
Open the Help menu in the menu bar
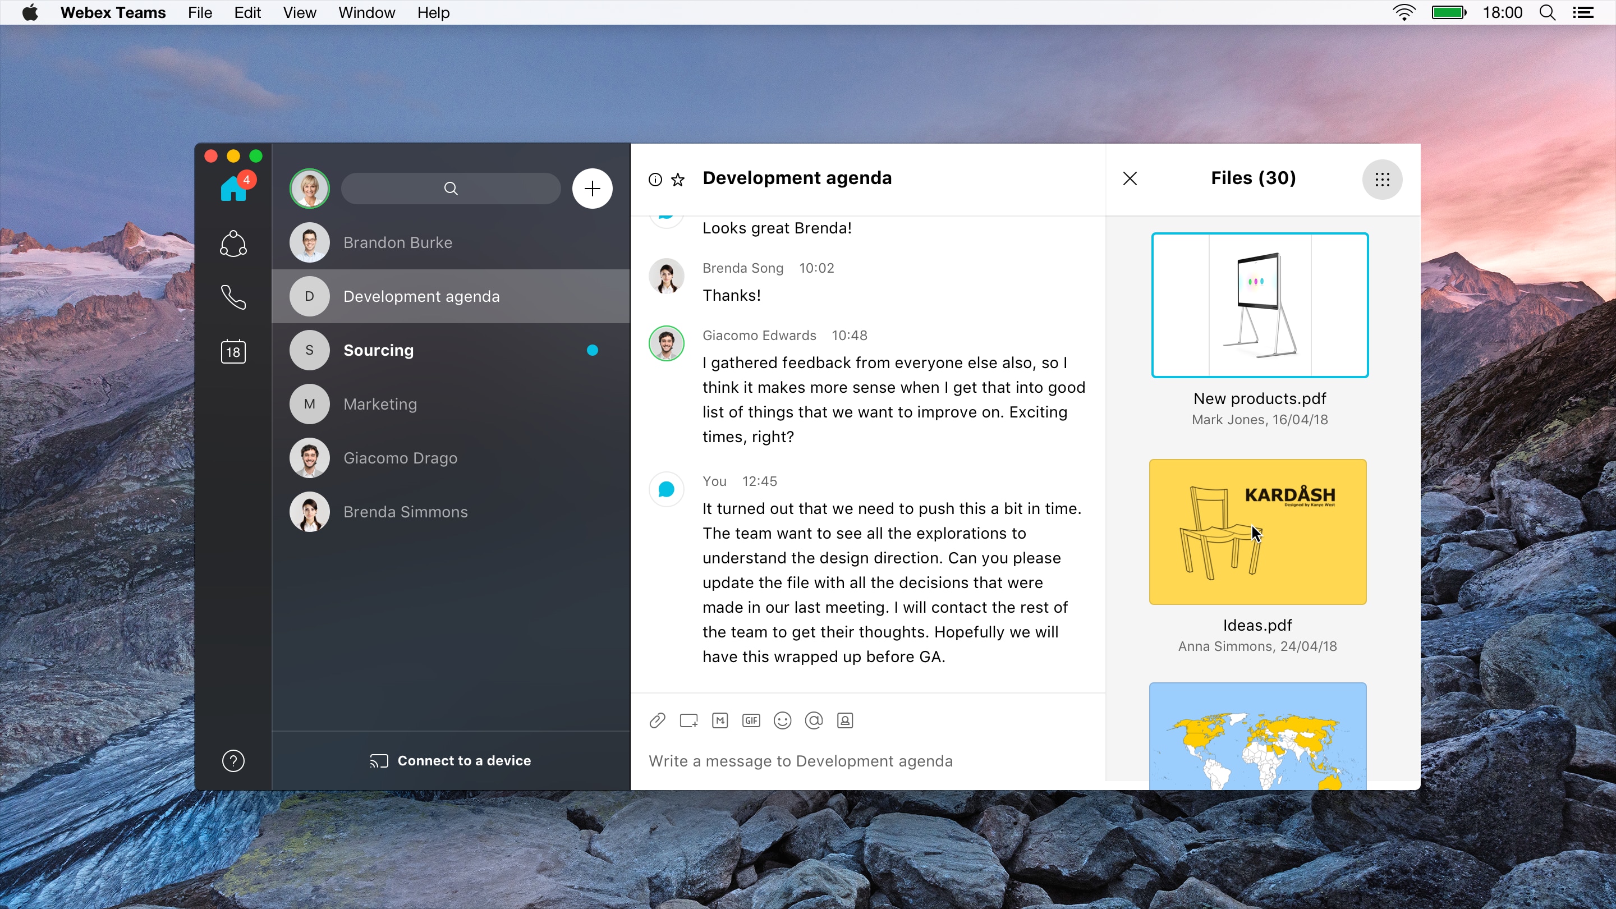433,12
